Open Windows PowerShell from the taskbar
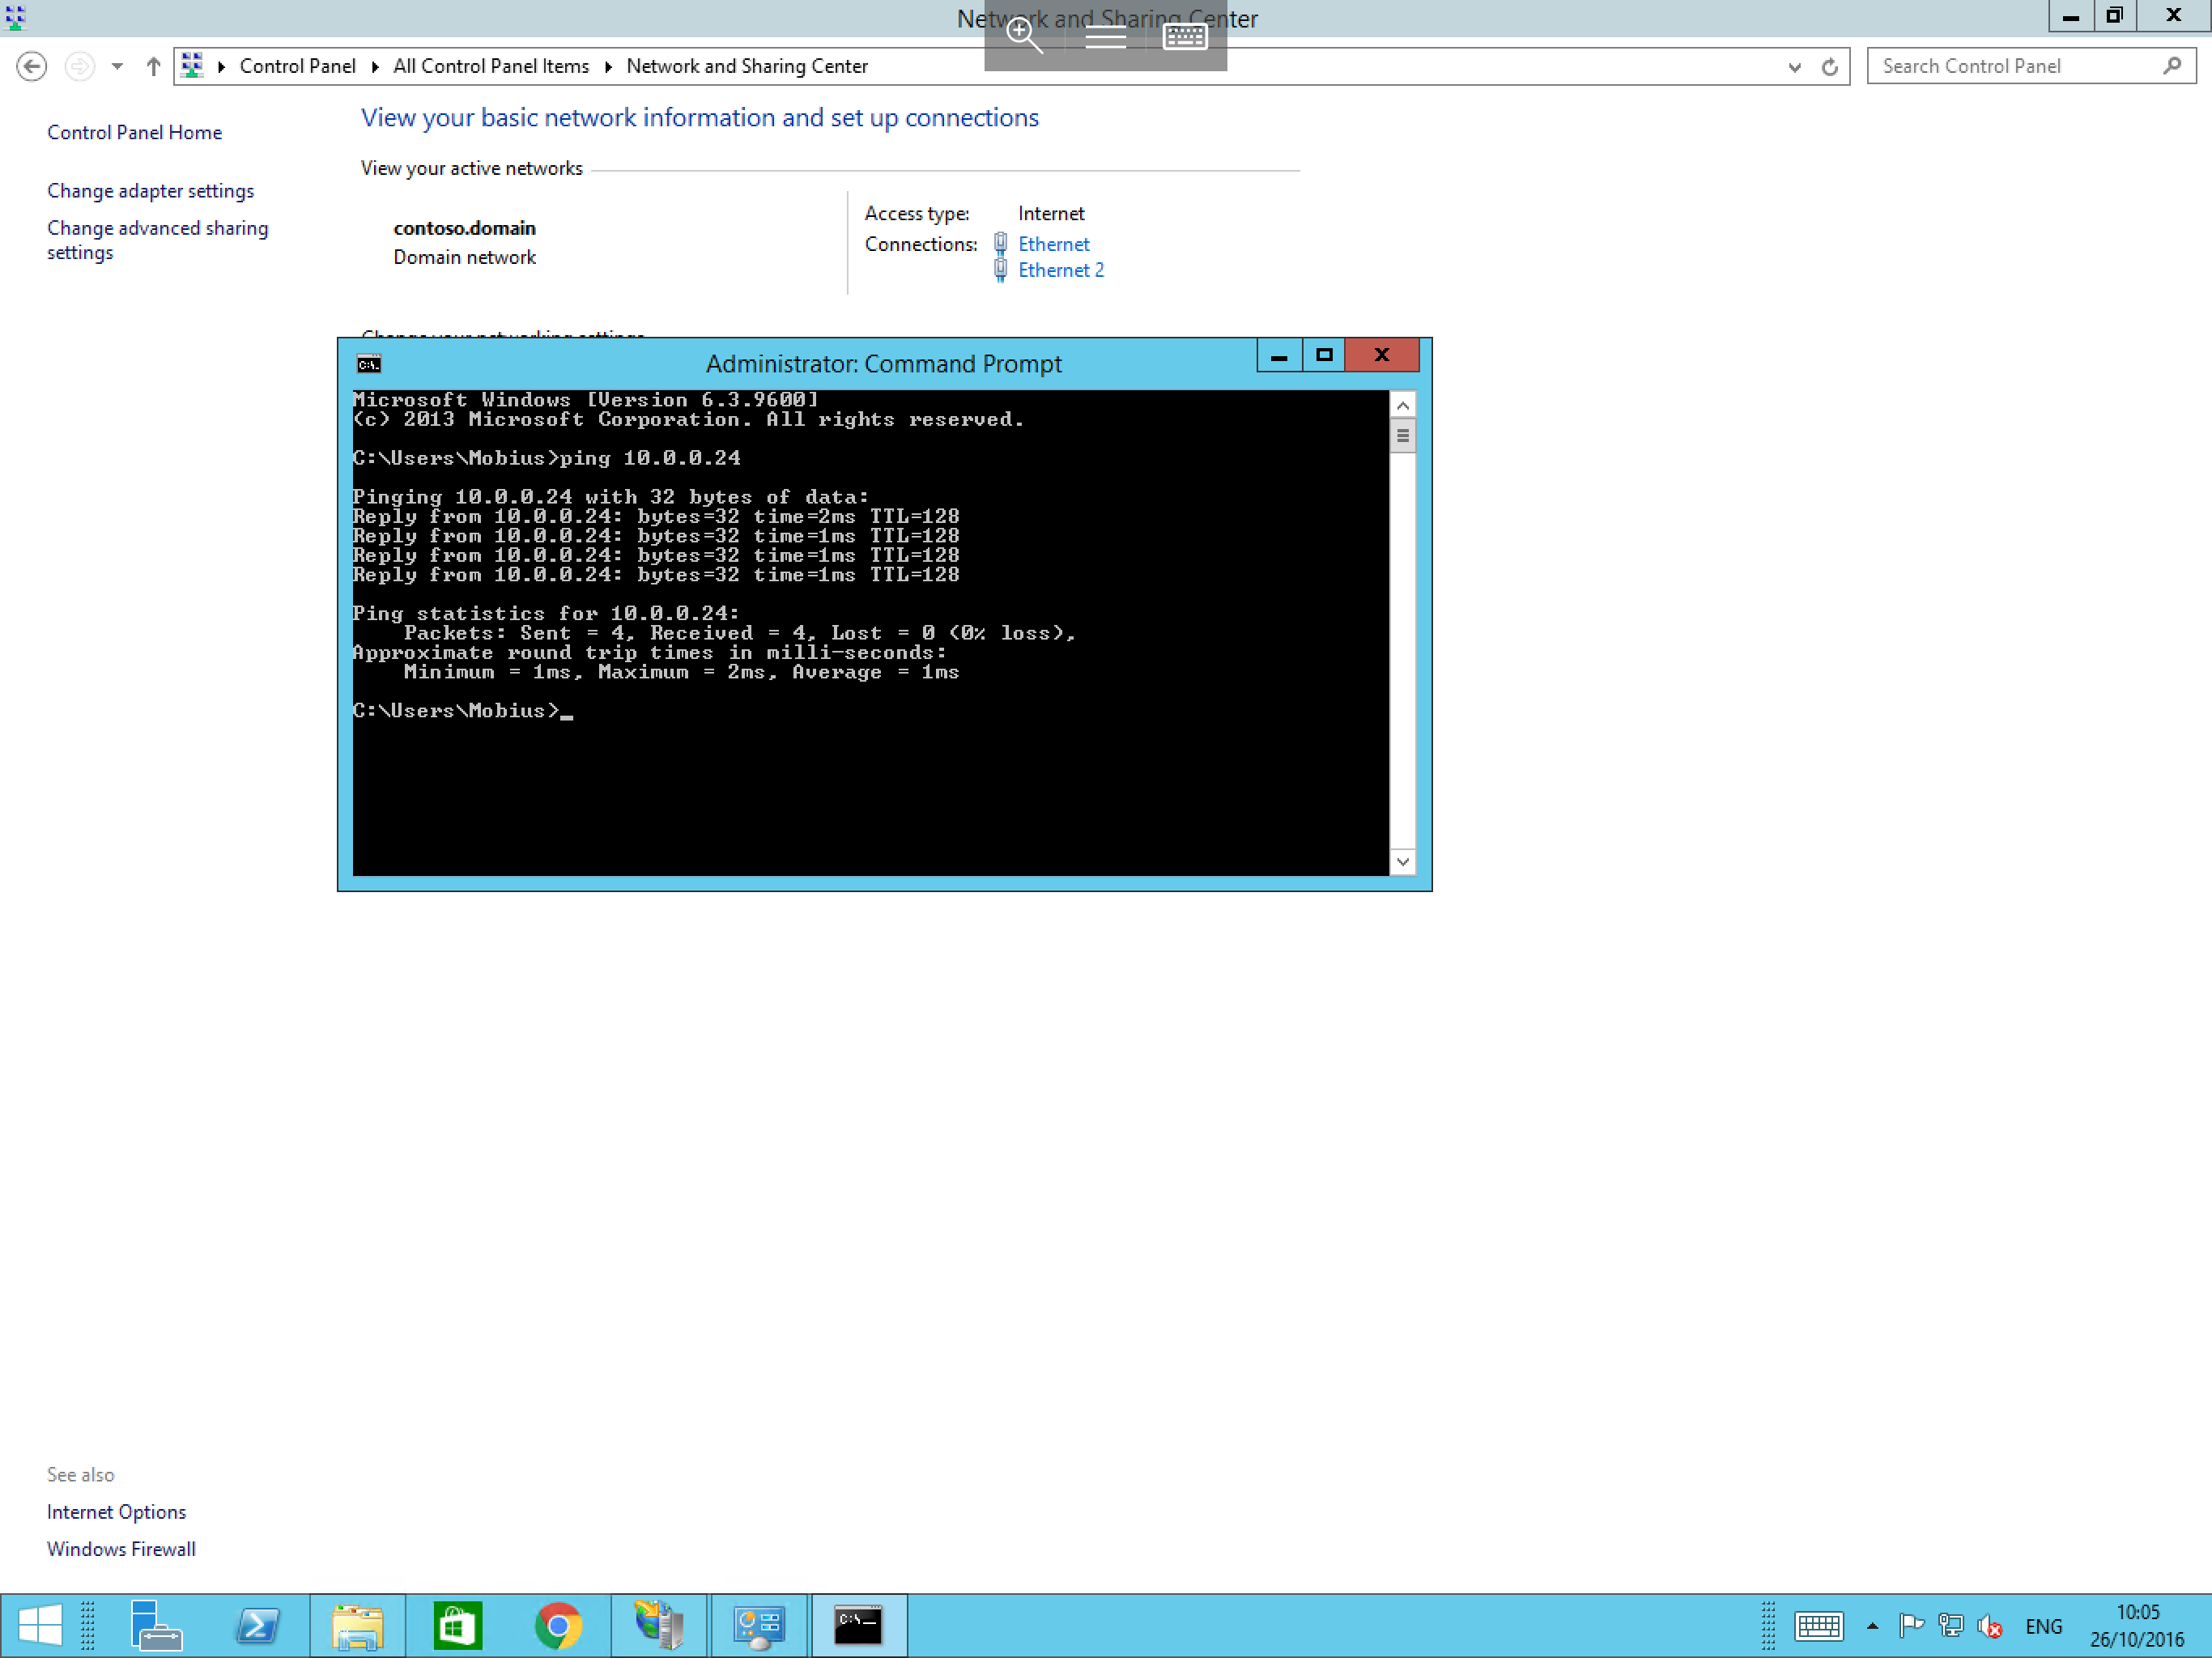 (x=257, y=1625)
